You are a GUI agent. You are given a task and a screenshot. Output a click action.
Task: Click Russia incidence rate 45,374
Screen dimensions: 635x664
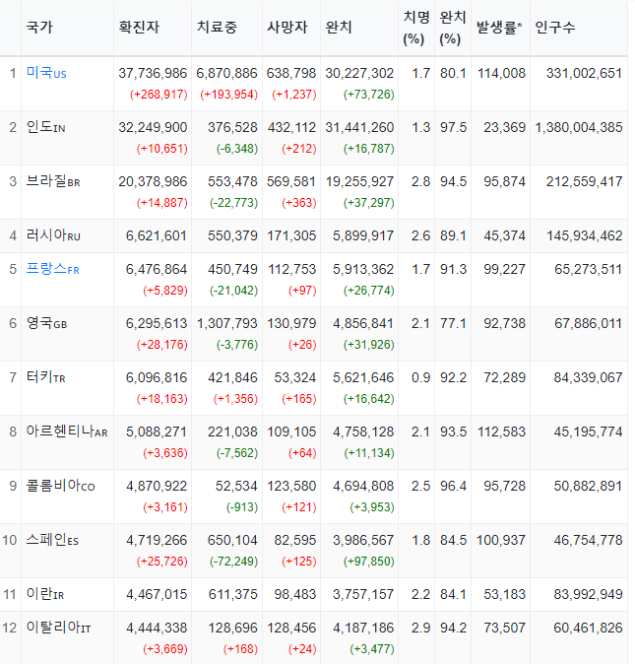tap(505, 235)
